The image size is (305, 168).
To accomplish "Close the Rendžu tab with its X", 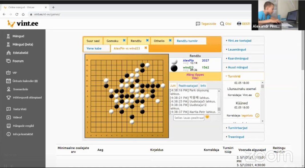I will (147, 41).
